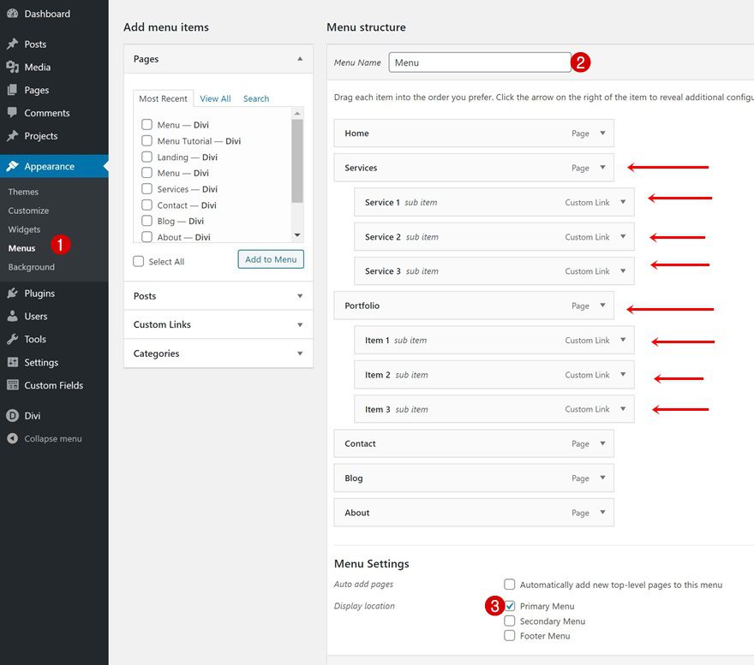Click the Projects sidebar icon
Image resolution: width=754 pixels, height=665 pixels.
tap(10, 135)
